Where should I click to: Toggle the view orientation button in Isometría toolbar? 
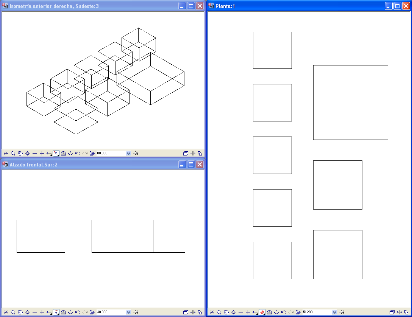56,154
